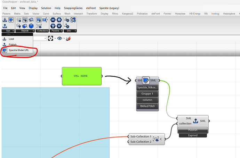Click the collection input on Publish component
The width and height of the screenshot is (240, 158).
coord(185,124)
